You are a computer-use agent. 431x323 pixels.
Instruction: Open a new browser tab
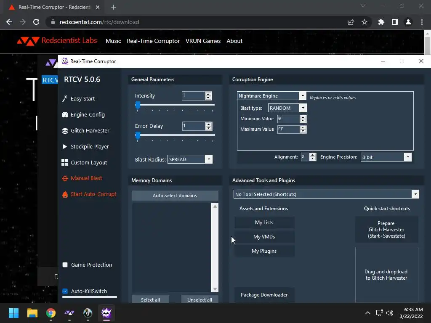point(114,7)
